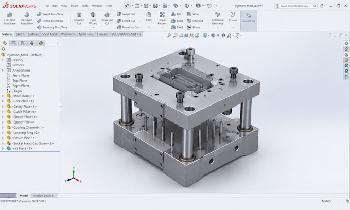Viewport: 350px width, 210px height.
Task: Open the Curves dropdown arrow
Action: [233, 28]
